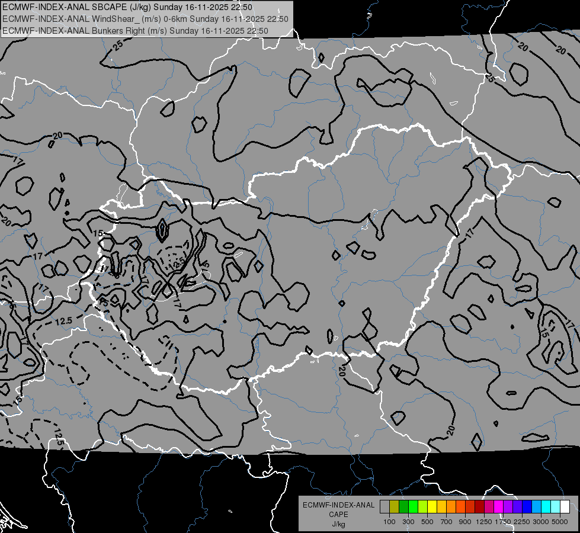Click the legend value 300

tap(408, 522)
